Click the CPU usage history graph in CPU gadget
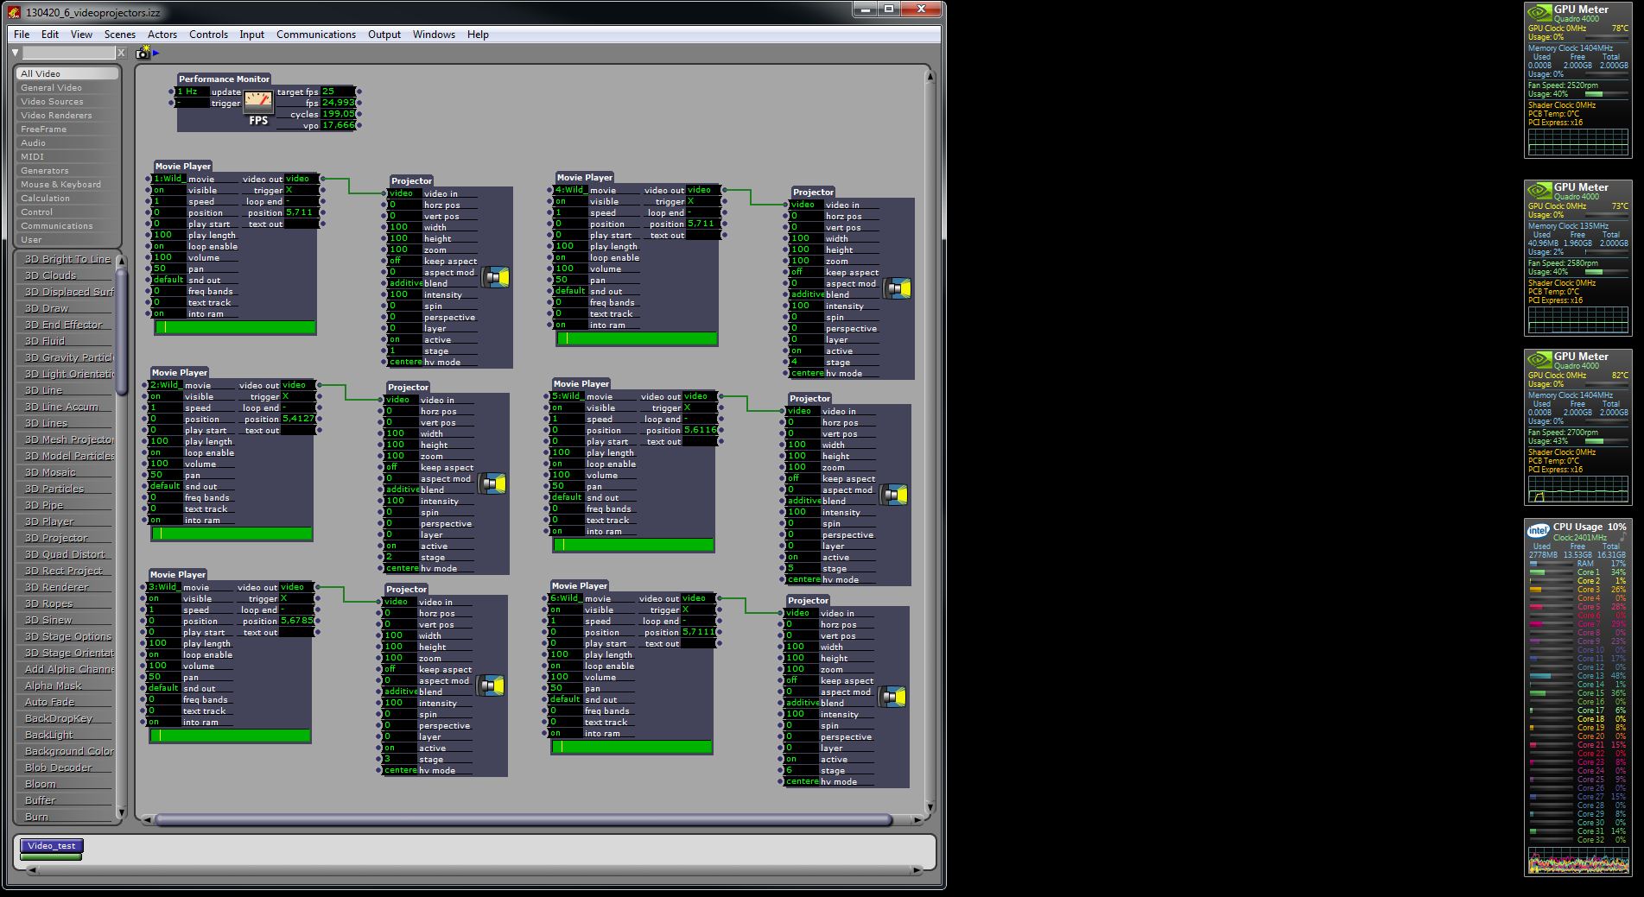1644x897 pixels. (1577, 861)
